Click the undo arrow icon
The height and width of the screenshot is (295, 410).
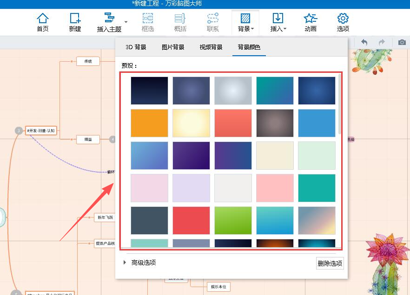[364, 42]
